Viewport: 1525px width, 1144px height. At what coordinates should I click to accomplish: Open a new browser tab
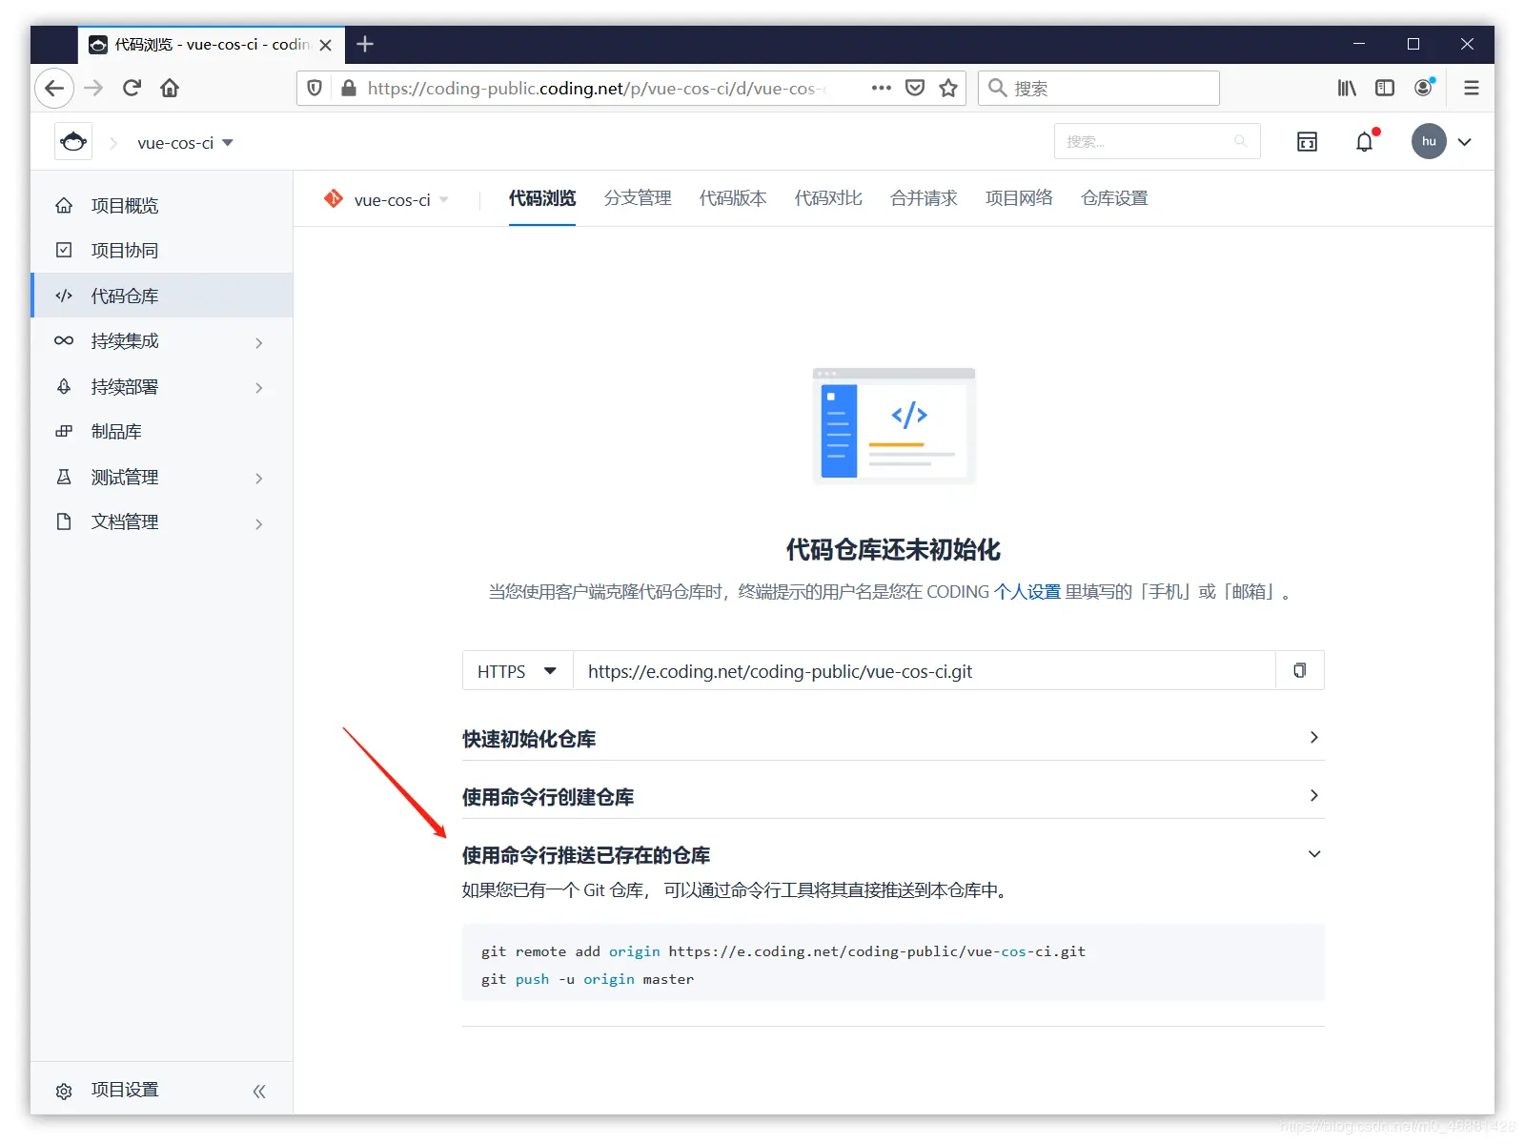[365, 44]
